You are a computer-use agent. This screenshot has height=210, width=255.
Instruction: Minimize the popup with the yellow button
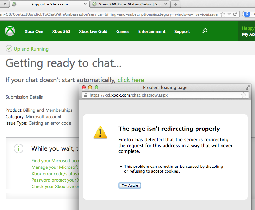point(90,87)
